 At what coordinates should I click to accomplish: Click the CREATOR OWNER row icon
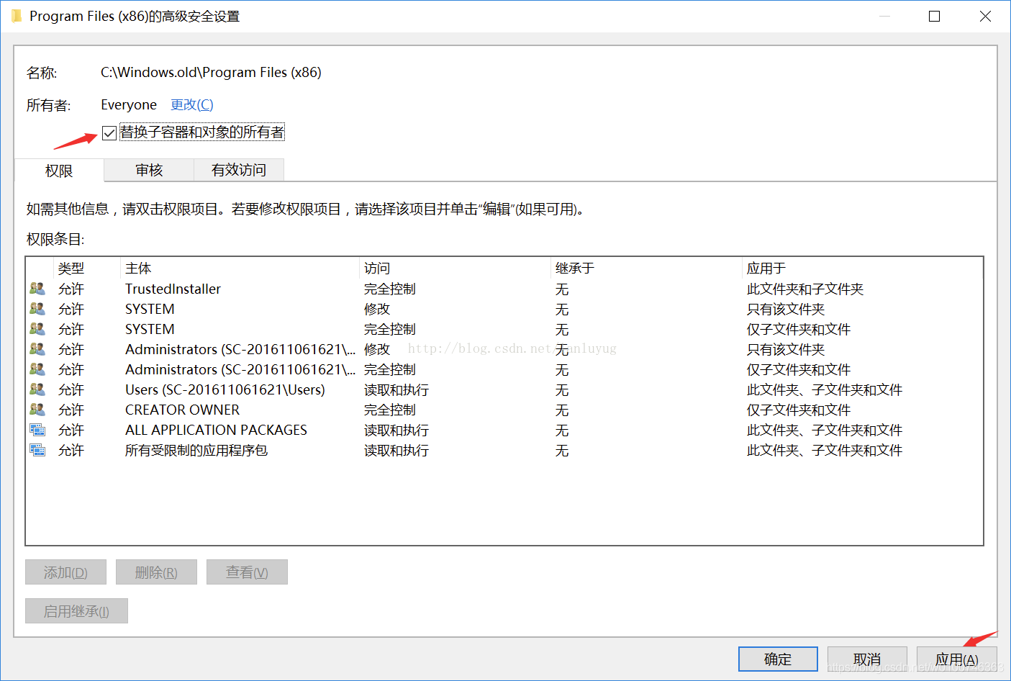point(37,410)
